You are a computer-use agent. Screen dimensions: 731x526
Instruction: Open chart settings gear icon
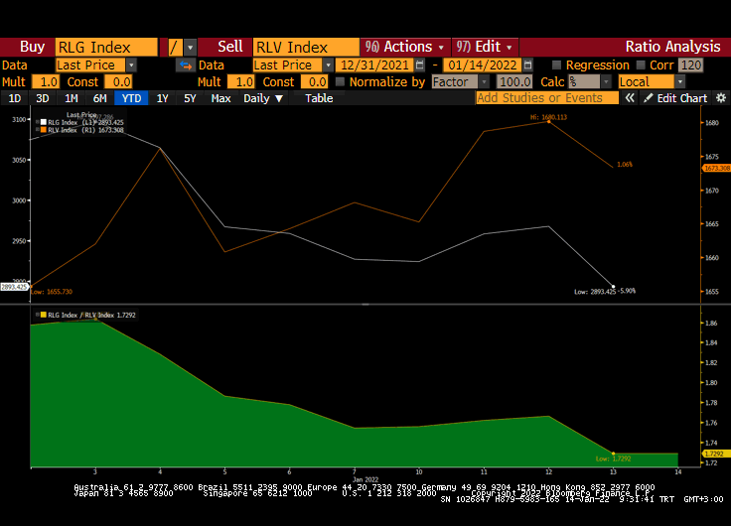click(721, 98)
